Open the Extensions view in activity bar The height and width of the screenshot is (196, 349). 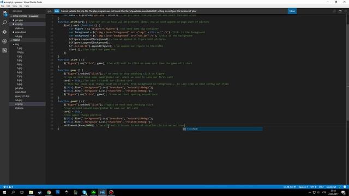point(4,51)
